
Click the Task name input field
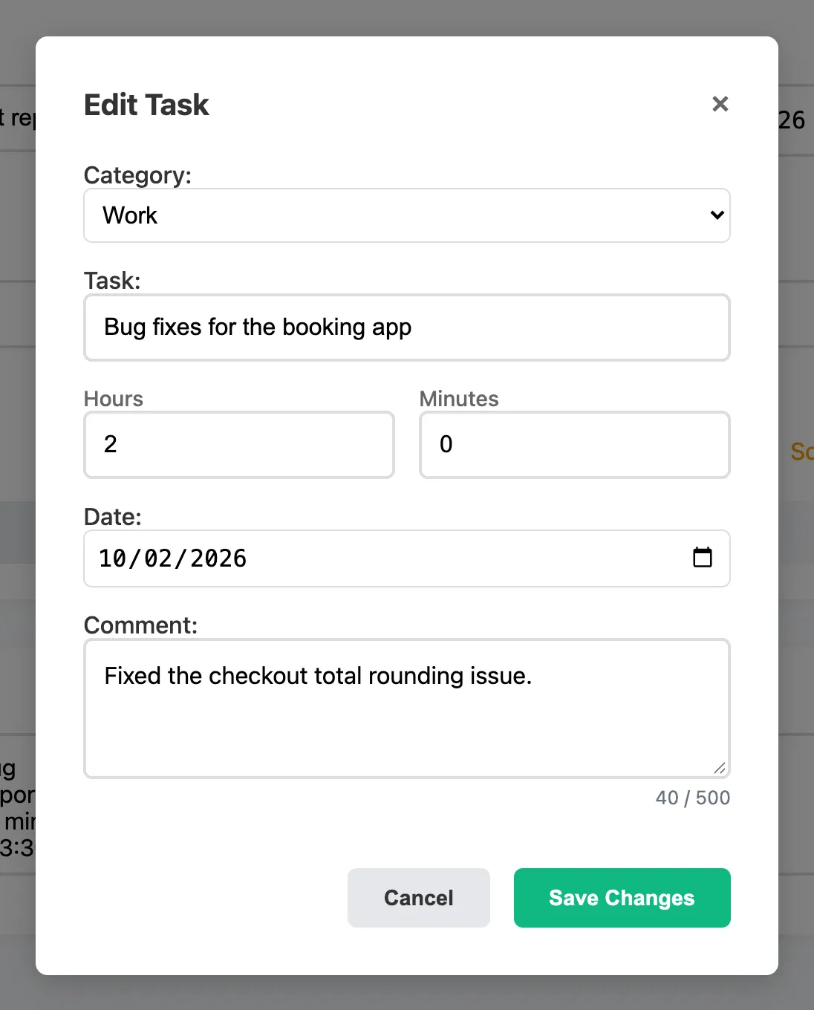(x=407, y=328)
